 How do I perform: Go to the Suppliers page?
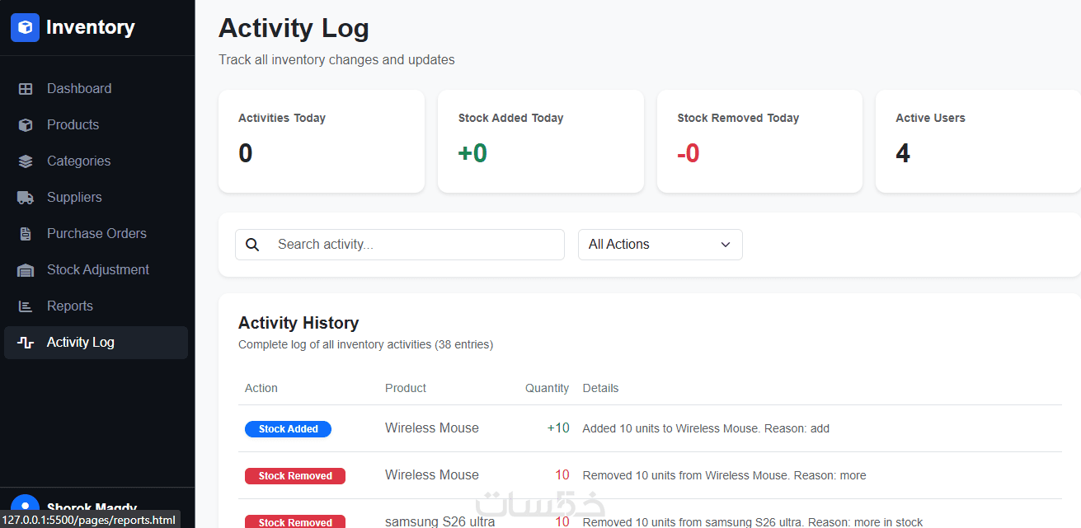74,198
